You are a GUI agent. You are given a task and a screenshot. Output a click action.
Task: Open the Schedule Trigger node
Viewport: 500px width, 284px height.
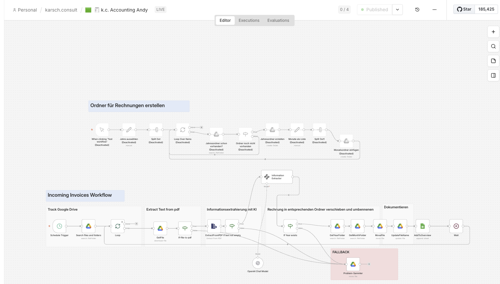60,226
